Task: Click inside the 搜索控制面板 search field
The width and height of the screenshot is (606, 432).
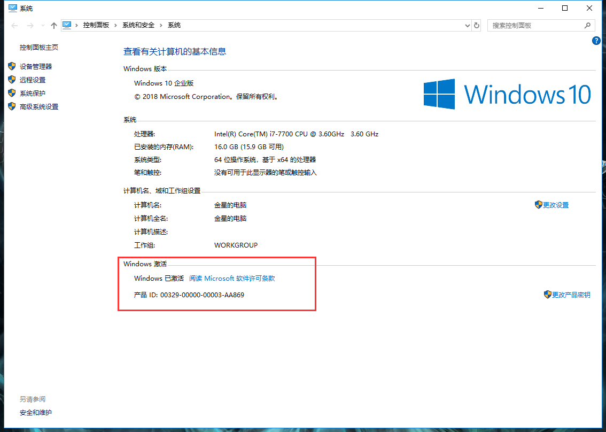Action: tap(534, 25)
